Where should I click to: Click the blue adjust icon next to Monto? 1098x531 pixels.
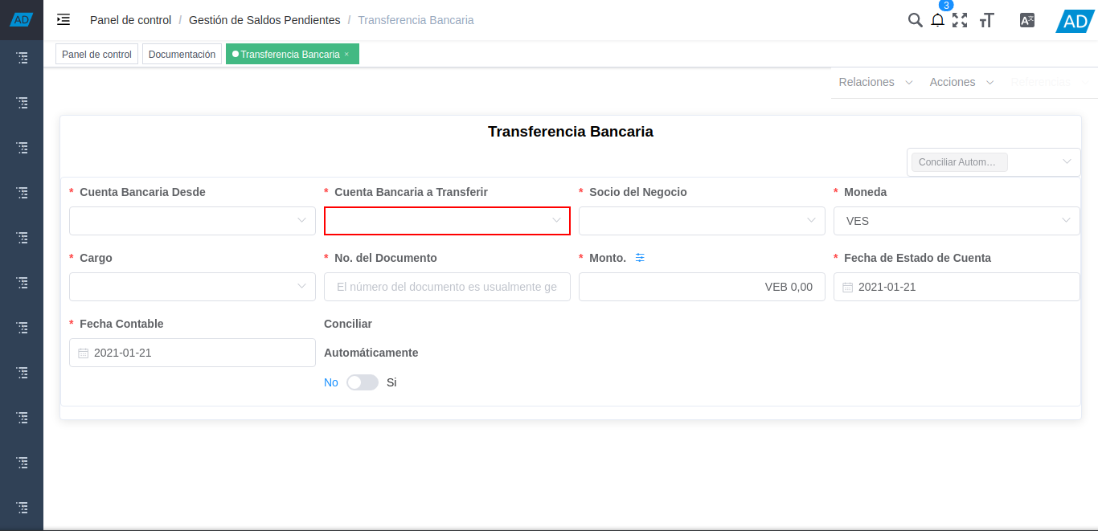pos(640,257)
